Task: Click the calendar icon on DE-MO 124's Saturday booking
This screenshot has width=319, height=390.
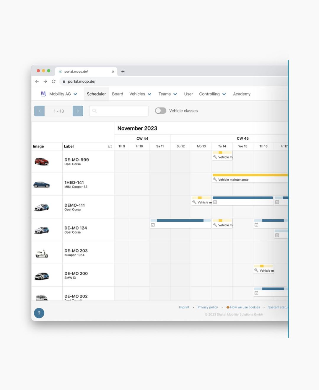Action: coord(153,225)
